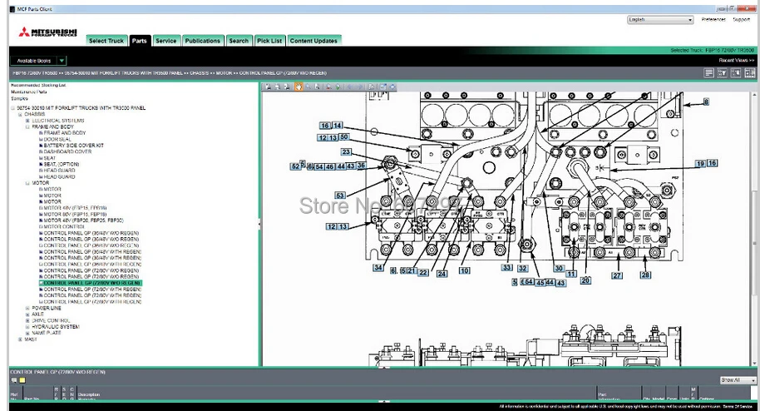
Task: Click callout number 34 in the diagram
Action: (378, 268)
